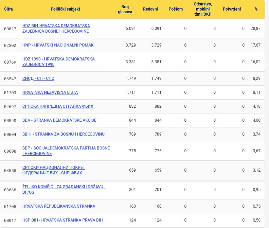The height and width of the screenshot is (228, 269).
Task: Click percentage value 3,74
Action: (x=256, y=134)
